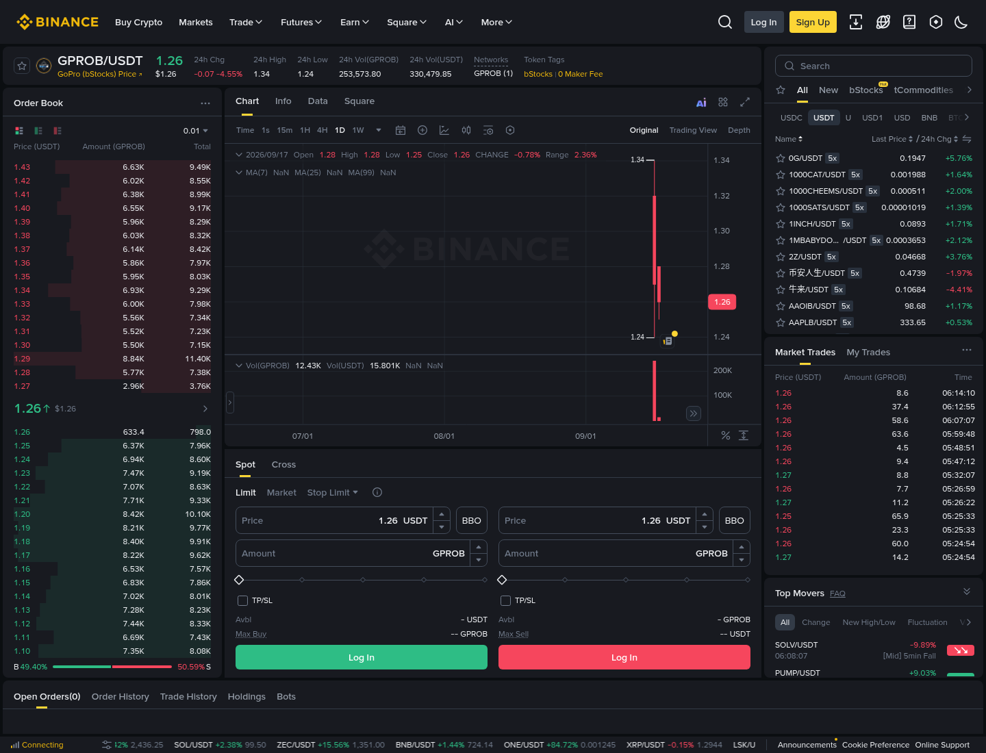Open more time intervals dropdown arrow

point(379,130)
